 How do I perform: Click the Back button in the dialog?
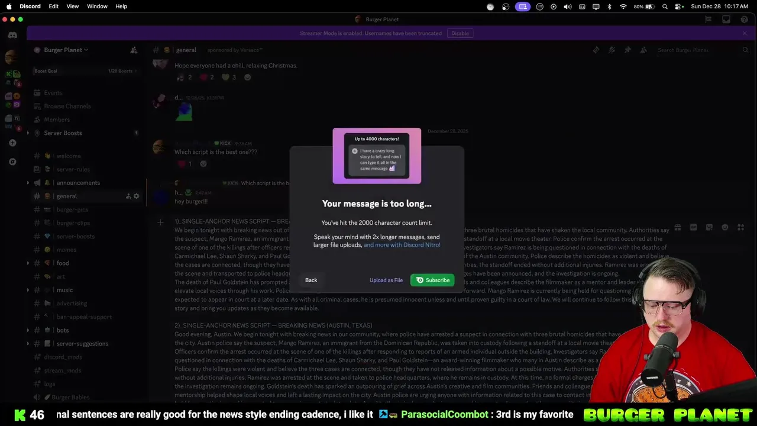[311, 280]
